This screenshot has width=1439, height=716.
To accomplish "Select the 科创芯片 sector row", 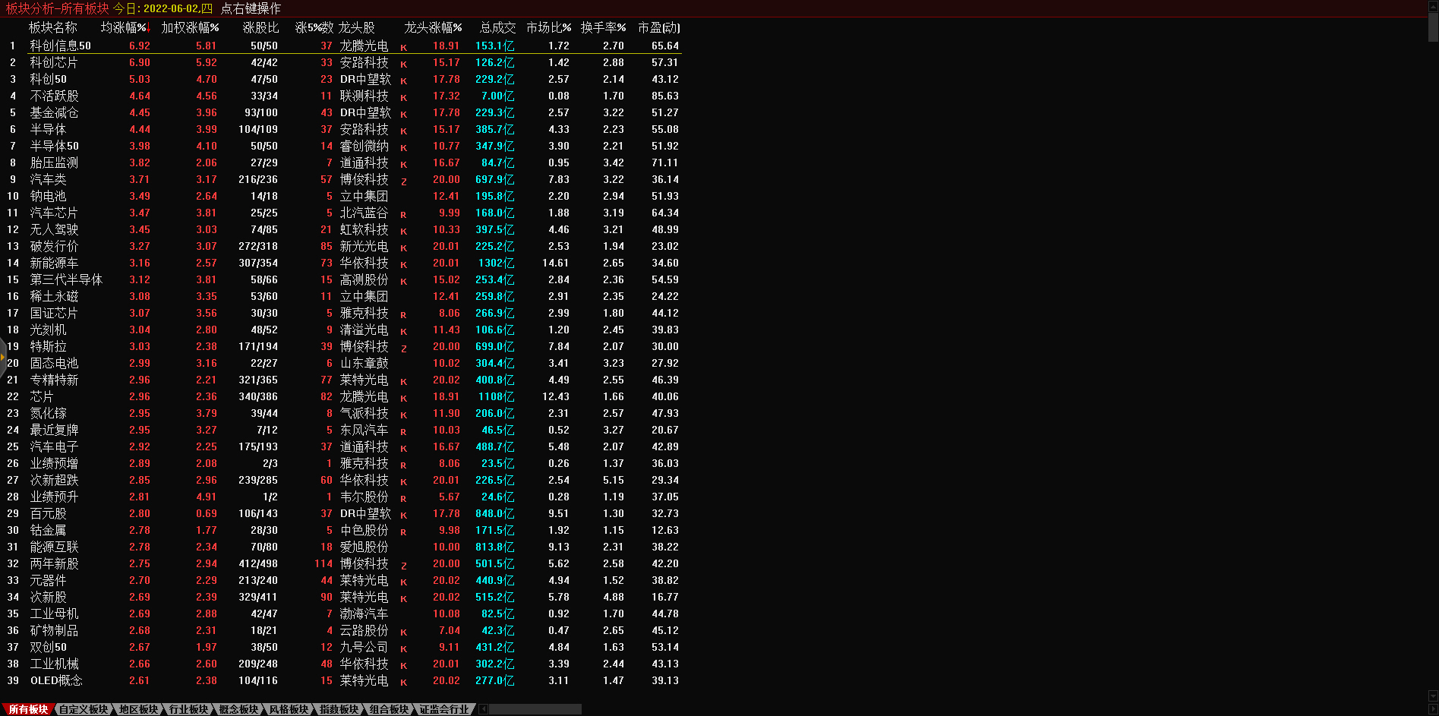I will [54, 62].
